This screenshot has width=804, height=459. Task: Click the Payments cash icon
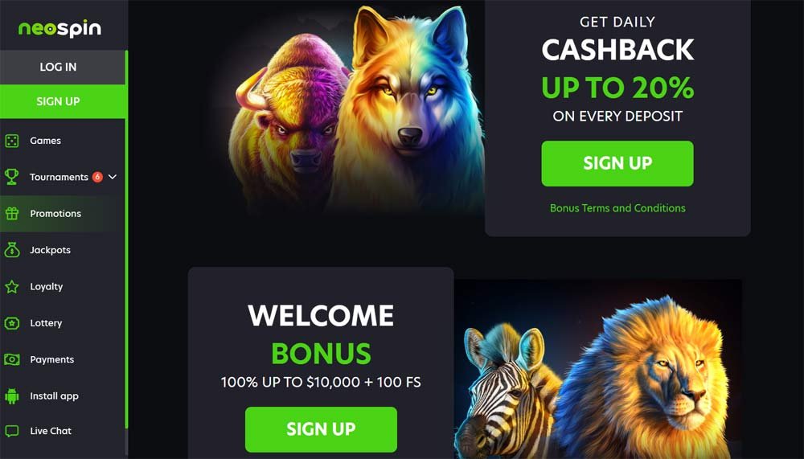[x=12, y=359]
